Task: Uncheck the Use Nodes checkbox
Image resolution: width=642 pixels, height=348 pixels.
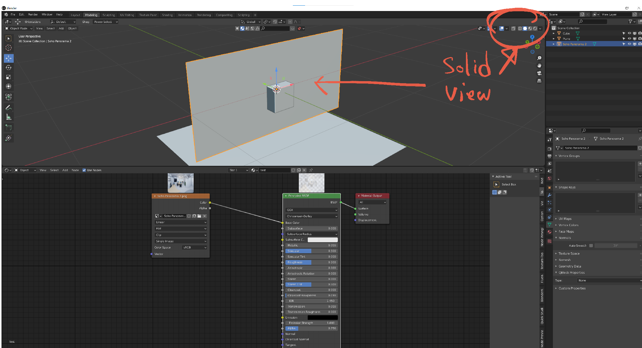Action: [84, 170]
